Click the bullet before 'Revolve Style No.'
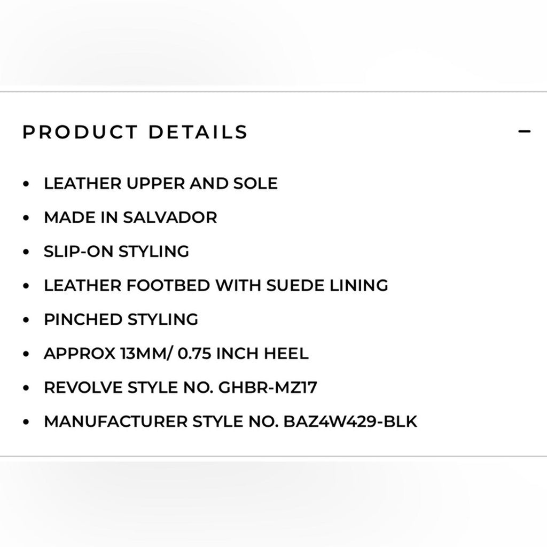 (x=26, y=388)
